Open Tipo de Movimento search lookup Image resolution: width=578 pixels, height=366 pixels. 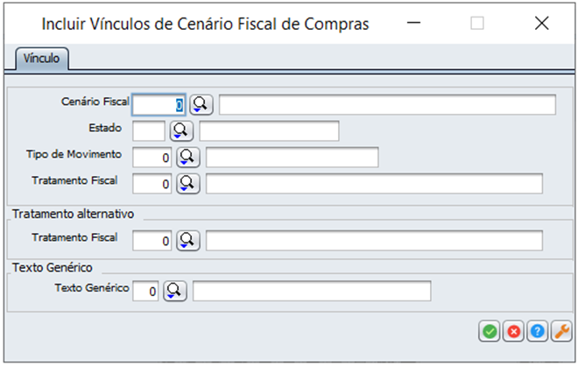click(188, 158)
